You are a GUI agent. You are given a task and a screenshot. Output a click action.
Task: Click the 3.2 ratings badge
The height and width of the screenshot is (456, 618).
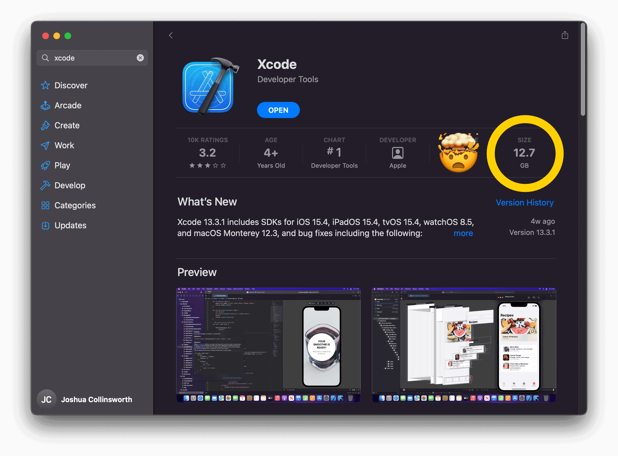click(208, 153)
